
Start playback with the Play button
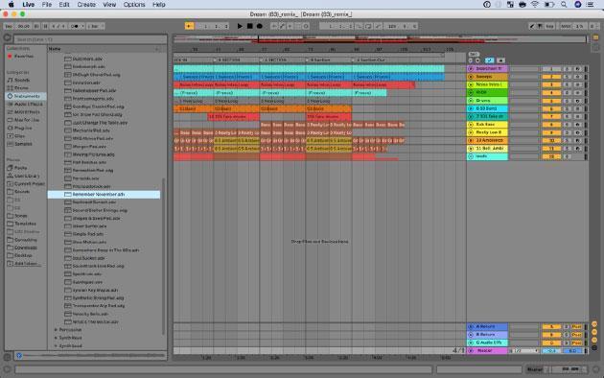[x=240, y=26]
